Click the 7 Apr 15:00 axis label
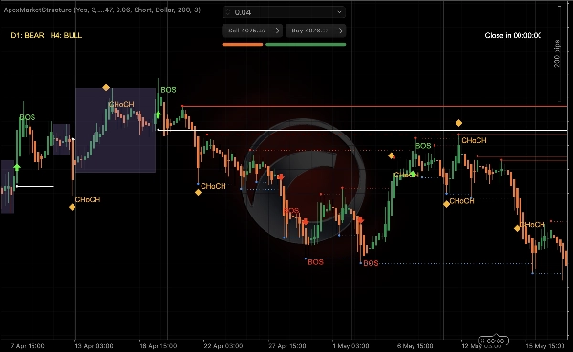This screenshot has width=573, height=352. [x=28, y=345]
